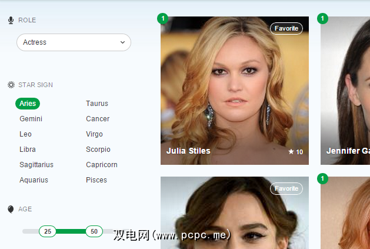370x249 pixels.
Task: Click green badge on bottom-right redhead card
Action: (322, 178)
